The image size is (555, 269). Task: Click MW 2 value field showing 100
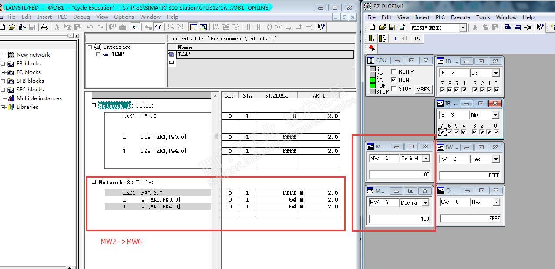[x=400, y=175]
